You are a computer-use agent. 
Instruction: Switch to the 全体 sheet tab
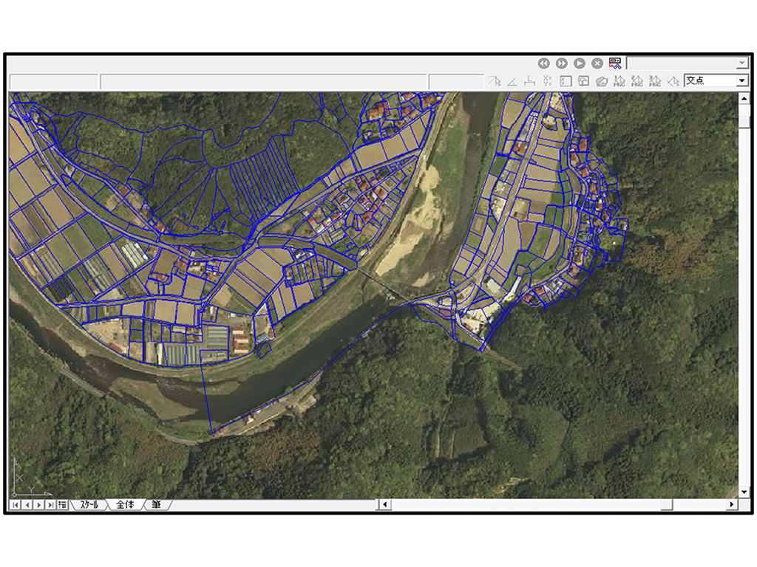click(125, 505)
